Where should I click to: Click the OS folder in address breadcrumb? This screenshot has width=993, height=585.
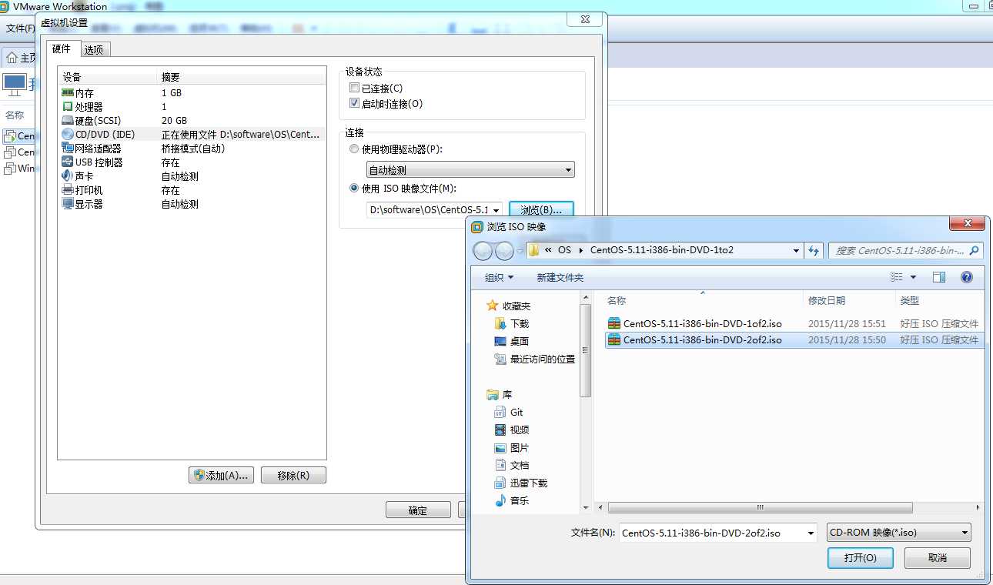[x=565, y=250]
